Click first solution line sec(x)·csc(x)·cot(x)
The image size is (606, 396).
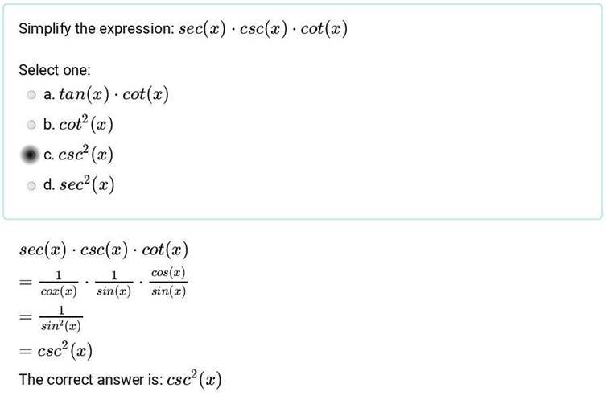click(x=104, y=250)
